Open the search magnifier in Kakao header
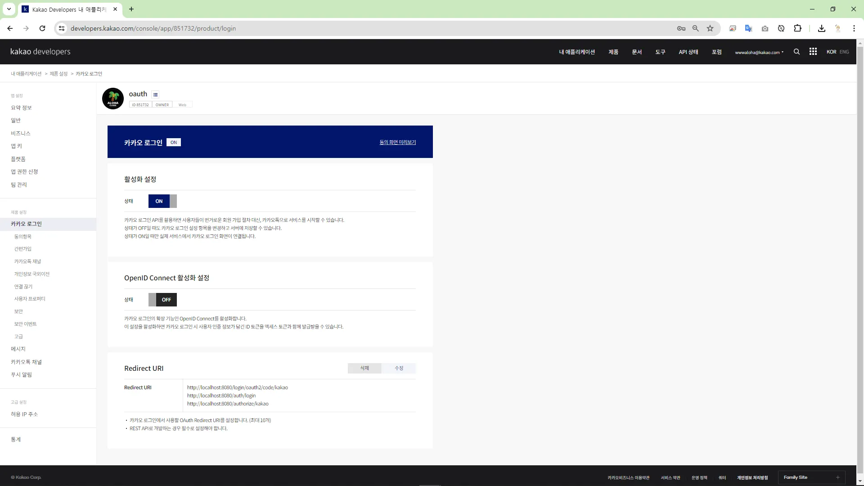 click(796, 52)
